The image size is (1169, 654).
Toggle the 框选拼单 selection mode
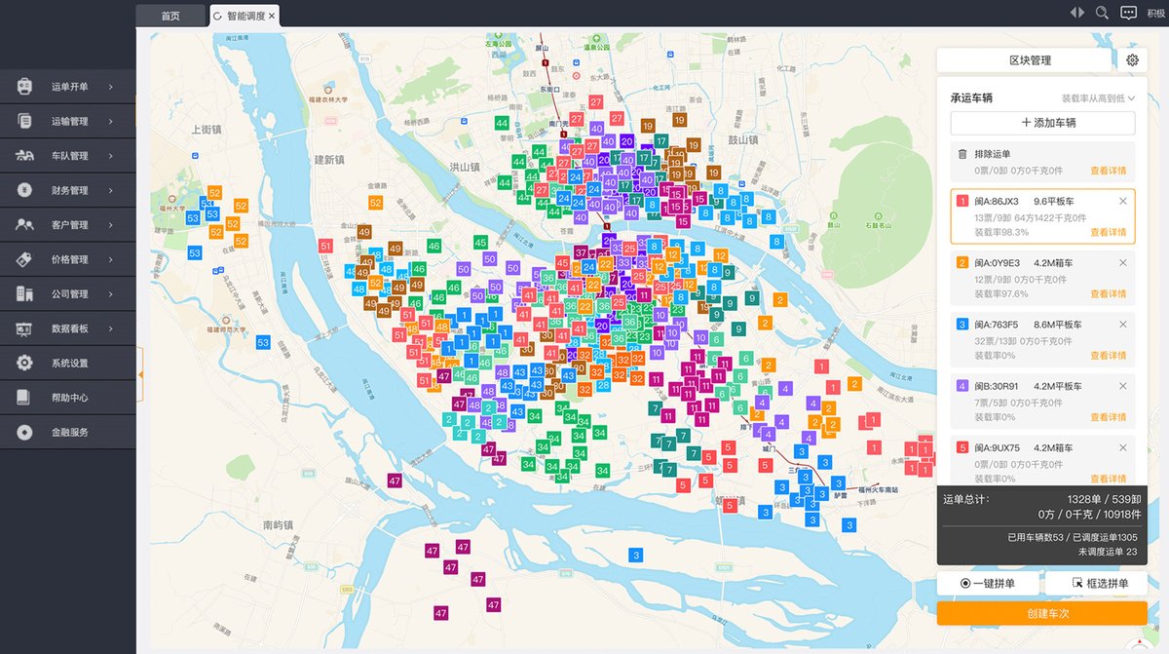click(1096, 584)
